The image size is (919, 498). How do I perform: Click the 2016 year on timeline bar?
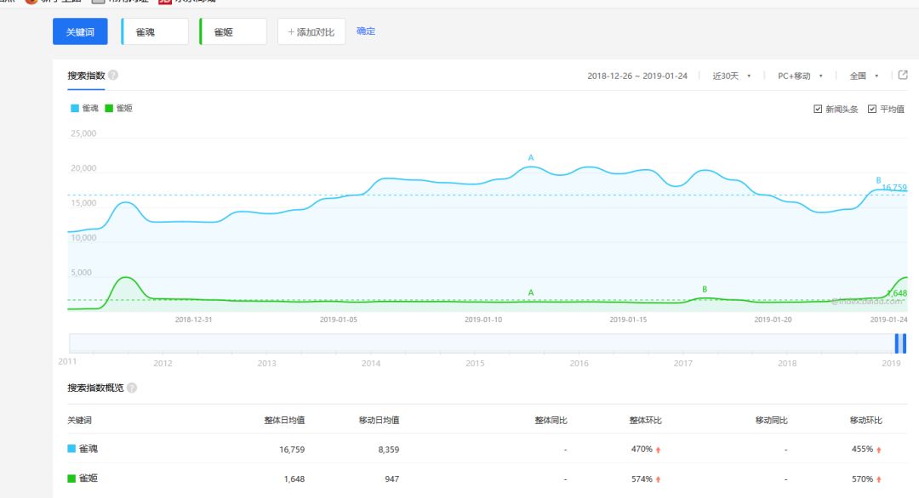(x=579, y=364)
